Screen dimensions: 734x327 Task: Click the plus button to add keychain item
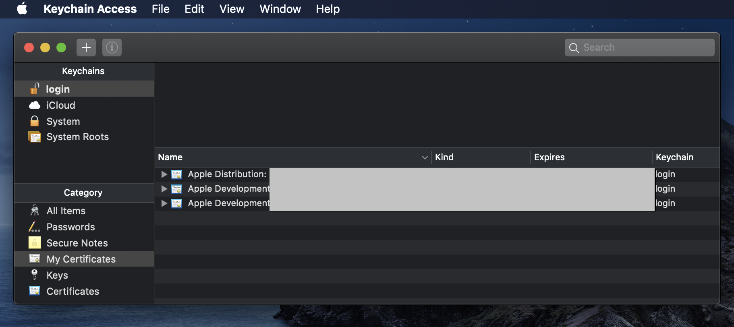pos(86,48)
